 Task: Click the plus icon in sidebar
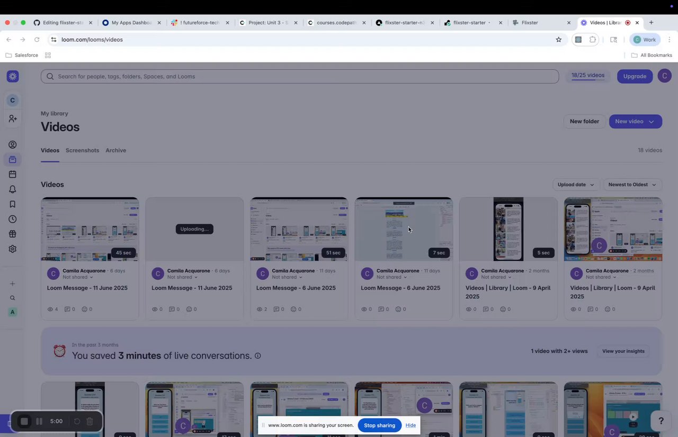pos(13,284)
